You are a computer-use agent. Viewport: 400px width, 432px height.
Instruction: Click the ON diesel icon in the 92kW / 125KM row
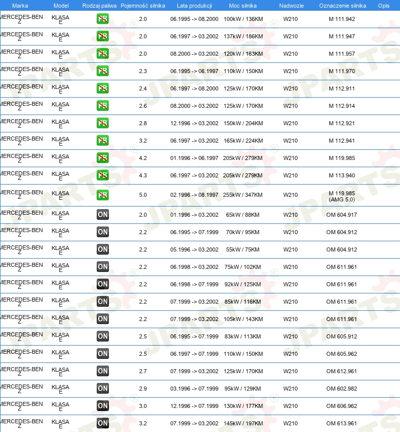click(x=102, y=284)
